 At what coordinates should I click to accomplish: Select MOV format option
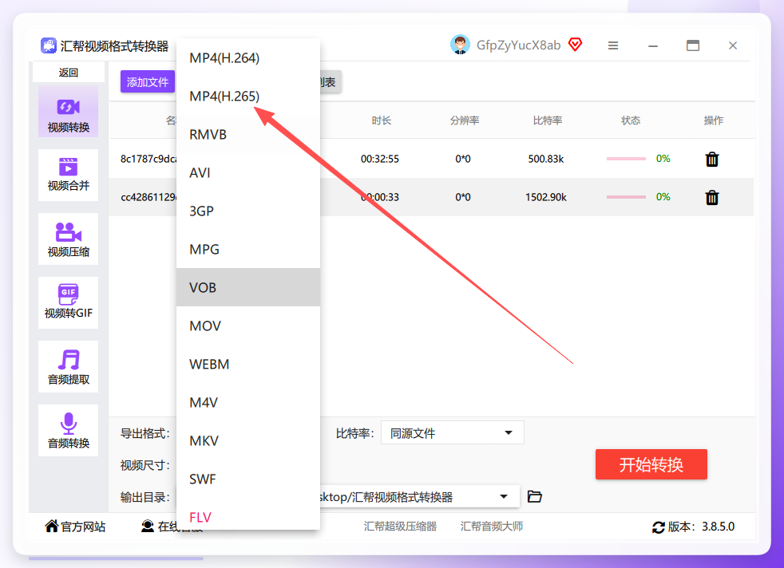(248, 325)
